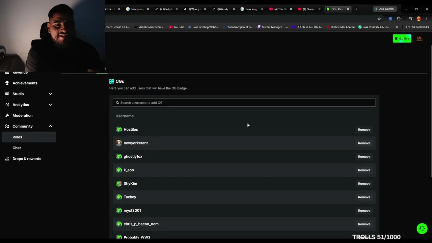Click the chris_p_bacon_nom user avatar
Viewport: 432px width, 243px height.
click(x=119, y=224)
